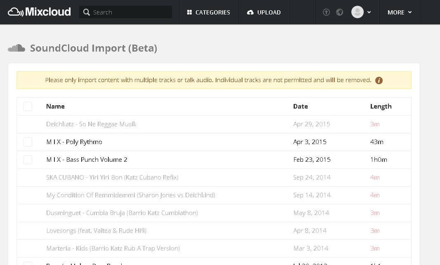The image size is (440, 265).
Task: Click the Categories grid icon
Action: [190, 12]
